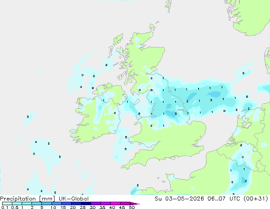Select the 40–45 mm magenta legend swatch
The image size is (270, 209).
tap(115, 203)
